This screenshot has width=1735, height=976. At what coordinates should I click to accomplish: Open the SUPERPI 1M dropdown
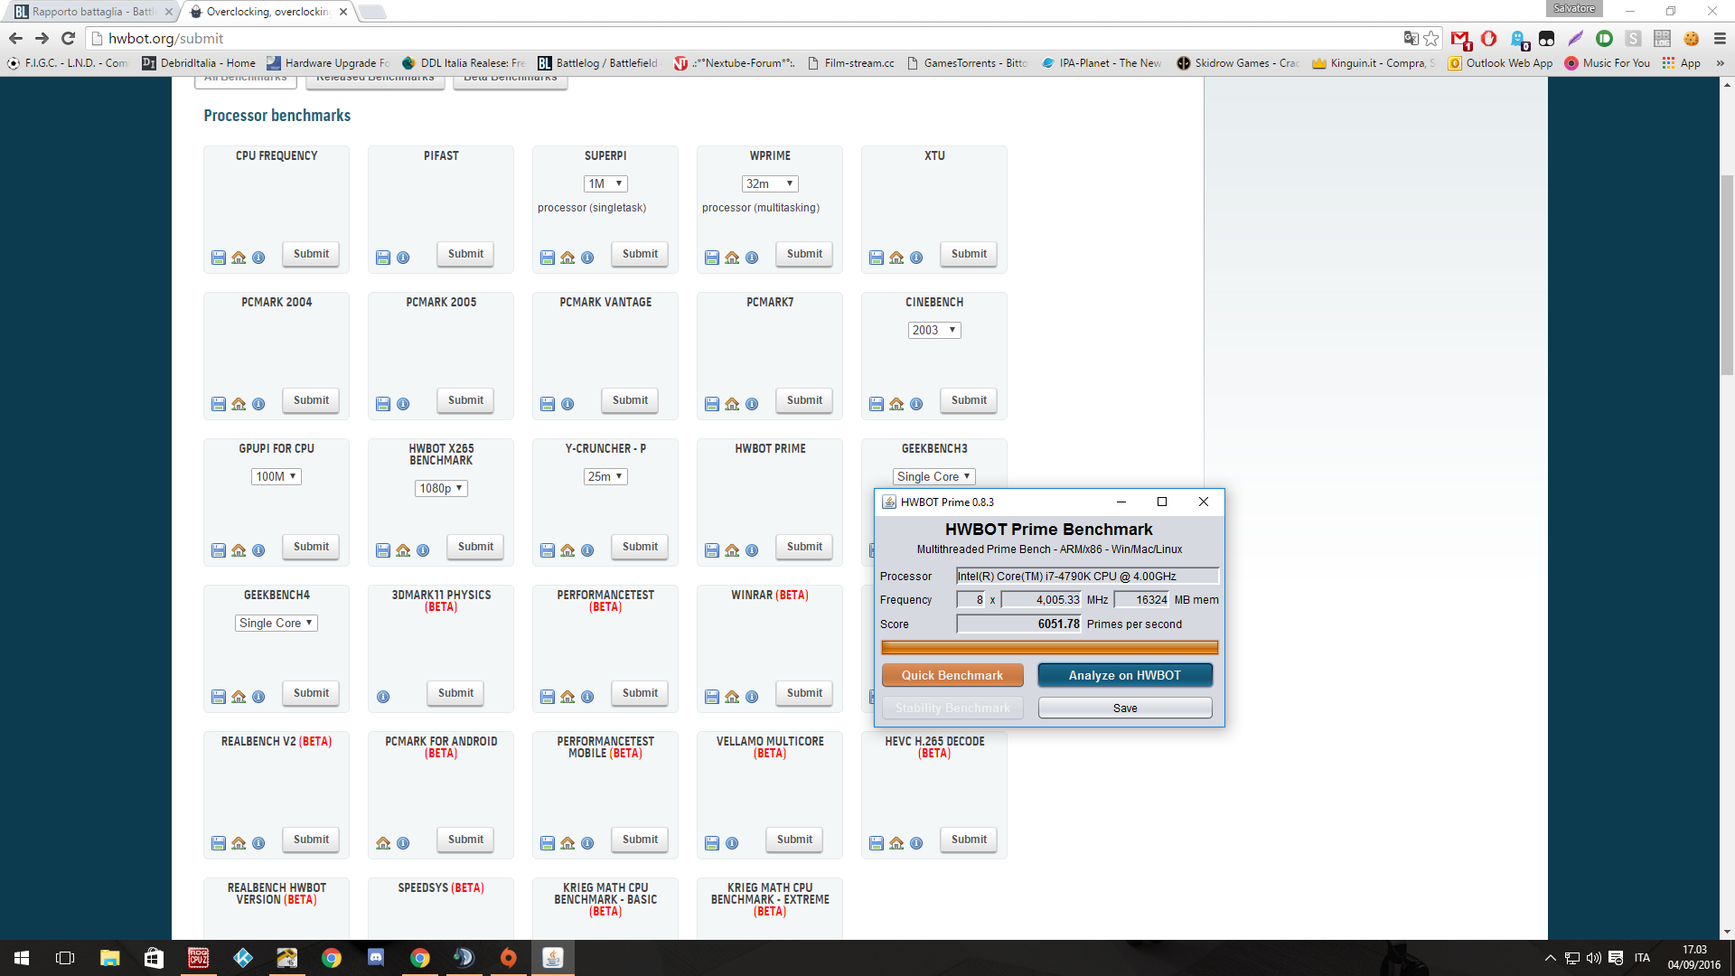[605, 183]
